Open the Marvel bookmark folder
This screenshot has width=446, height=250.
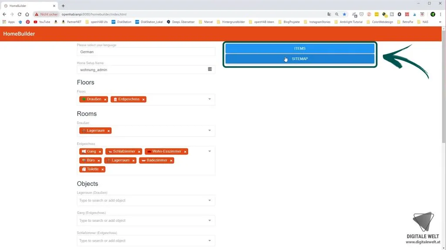coord(206,22)
